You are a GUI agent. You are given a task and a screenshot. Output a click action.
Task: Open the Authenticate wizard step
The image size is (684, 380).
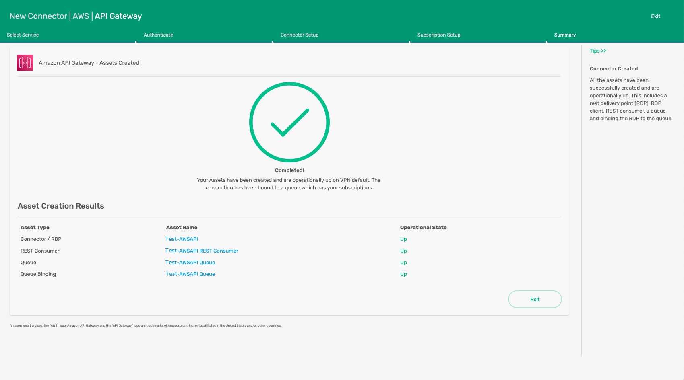click(x=158, y=35)
